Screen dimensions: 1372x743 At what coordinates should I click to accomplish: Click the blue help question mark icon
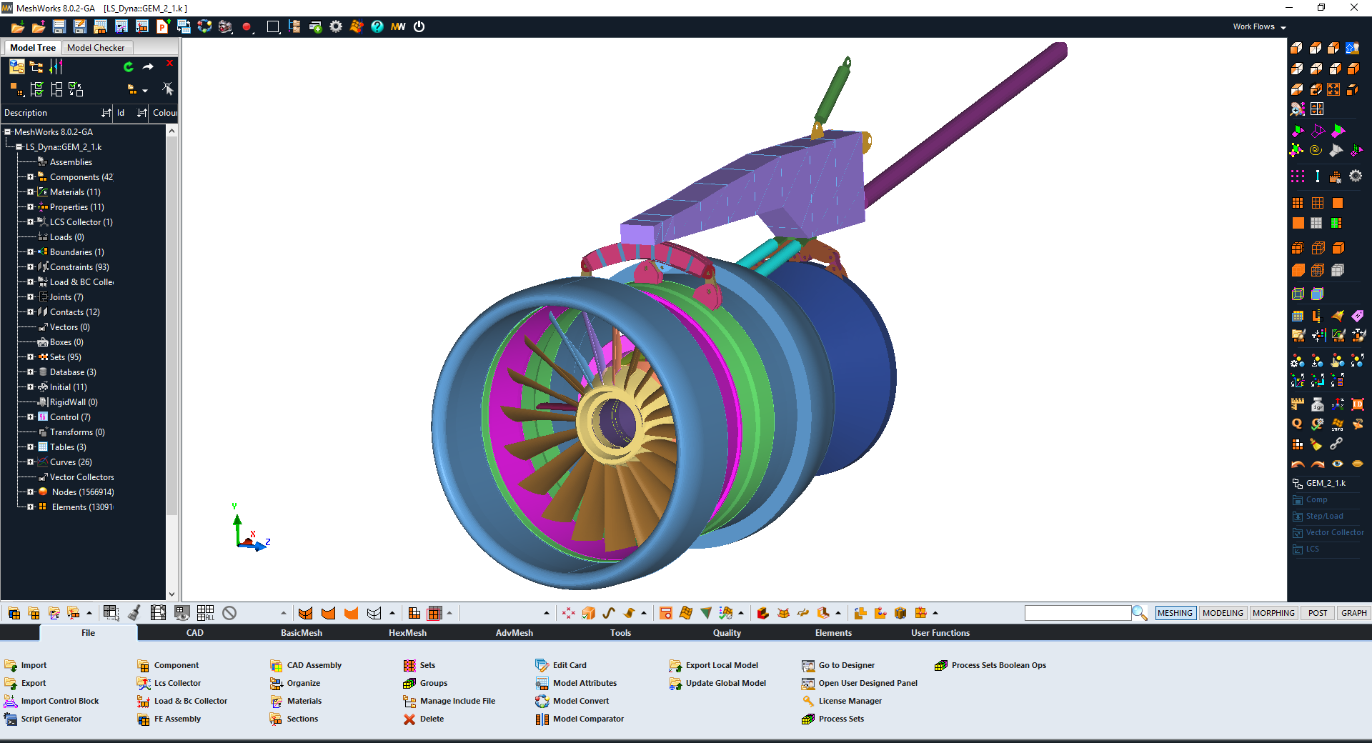coord(377,26)
